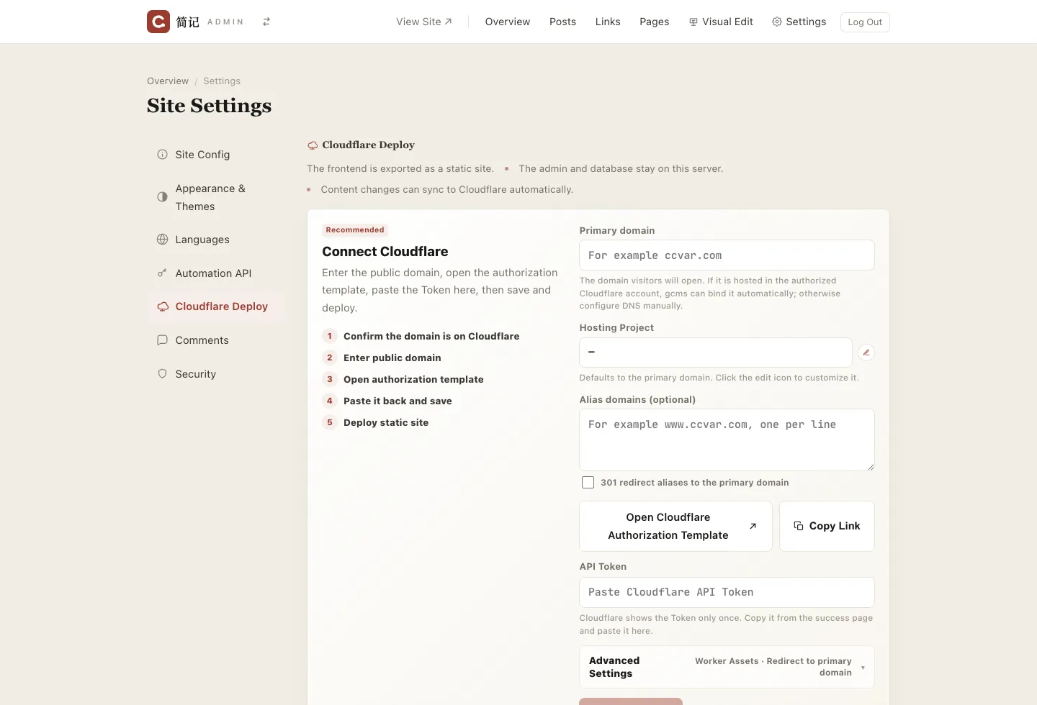1037x705 pixels.
Task: Click the key Automation API icon
Action: (162, 273)
